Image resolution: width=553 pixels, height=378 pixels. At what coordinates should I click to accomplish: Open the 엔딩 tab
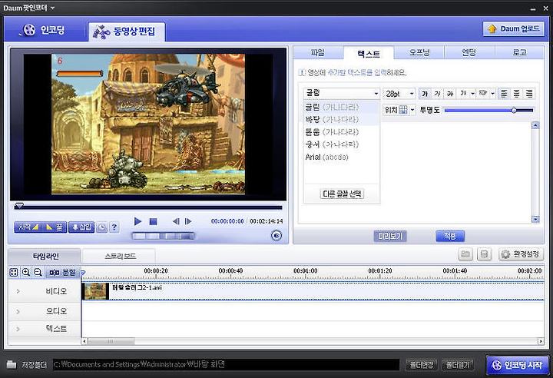click(469, 53)
